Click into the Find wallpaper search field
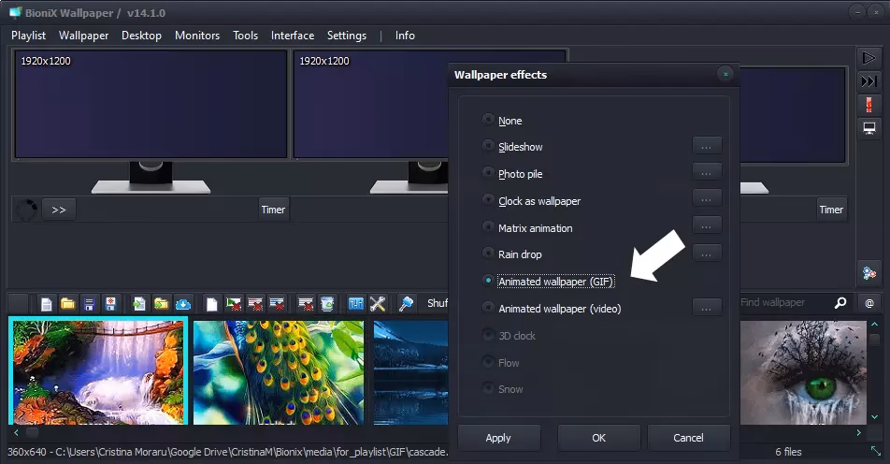This screenshot has height=464, width=890. coord(784,303)
